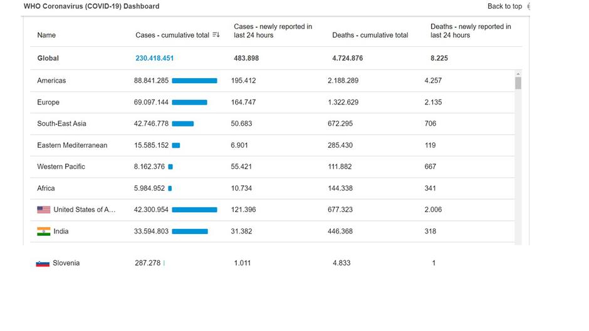Click the Slovenia country name
Screen dimensions: 589x331
pos(66,263)
